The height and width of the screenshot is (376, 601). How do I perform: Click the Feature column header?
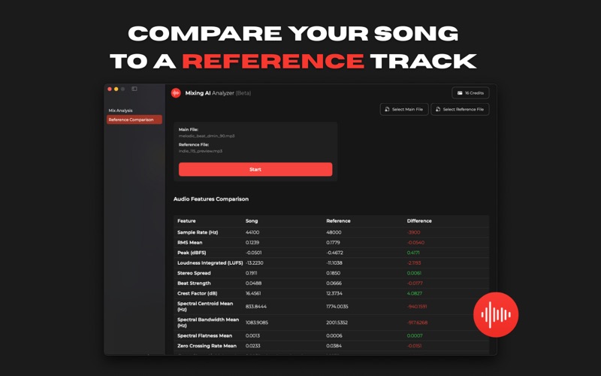pos(186,221)
